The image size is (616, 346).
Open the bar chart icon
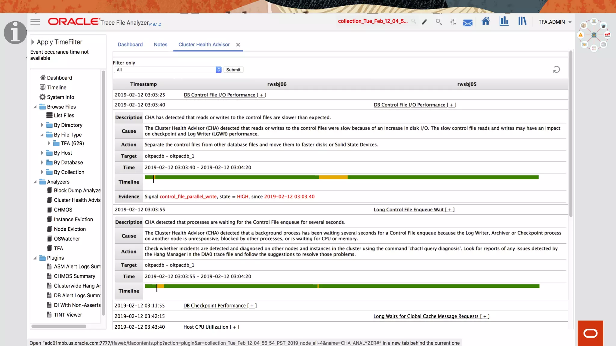[504, 21]
